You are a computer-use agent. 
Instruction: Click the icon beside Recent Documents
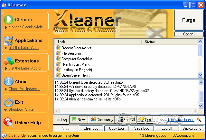(x=58, y=48)
